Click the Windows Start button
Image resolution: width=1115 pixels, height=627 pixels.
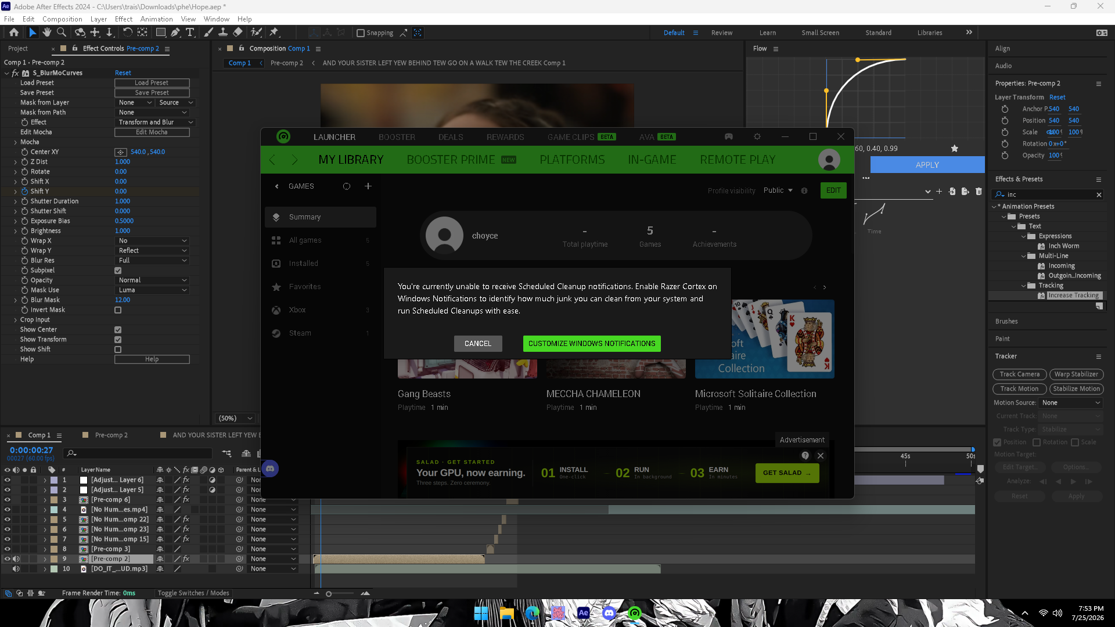[x=481, y=613]
